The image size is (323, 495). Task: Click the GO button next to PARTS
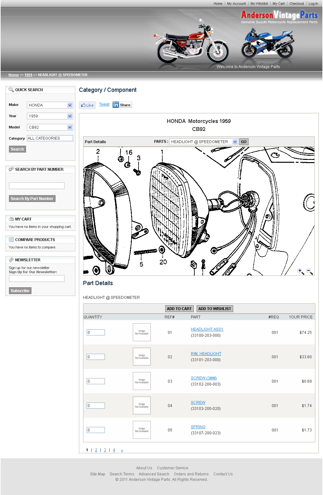pyautogui.click(x=244, y=142)
